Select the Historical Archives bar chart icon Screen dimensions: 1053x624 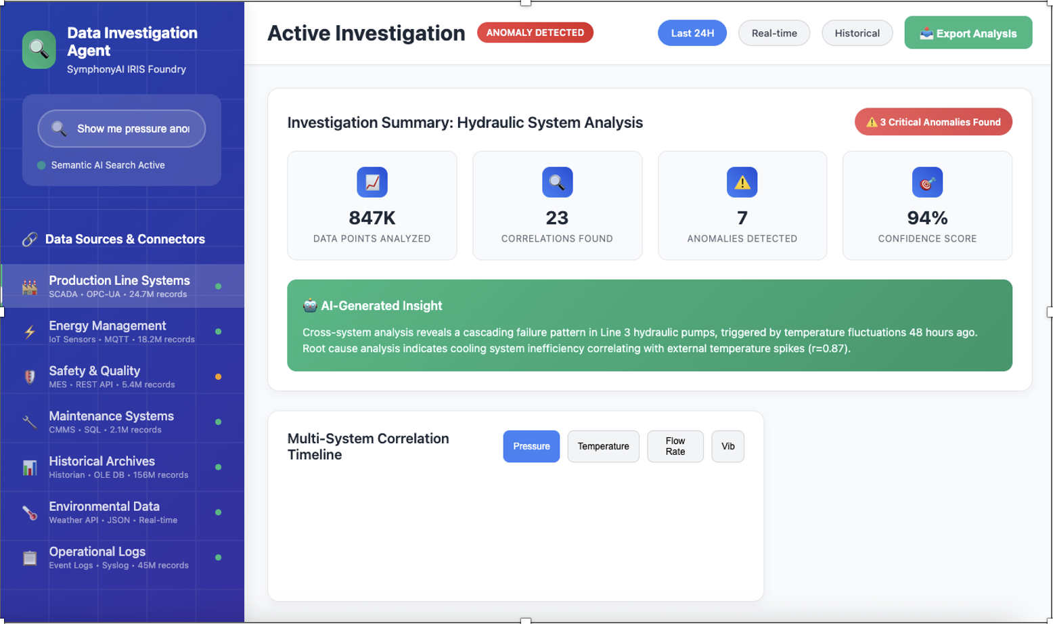[28, 466]
